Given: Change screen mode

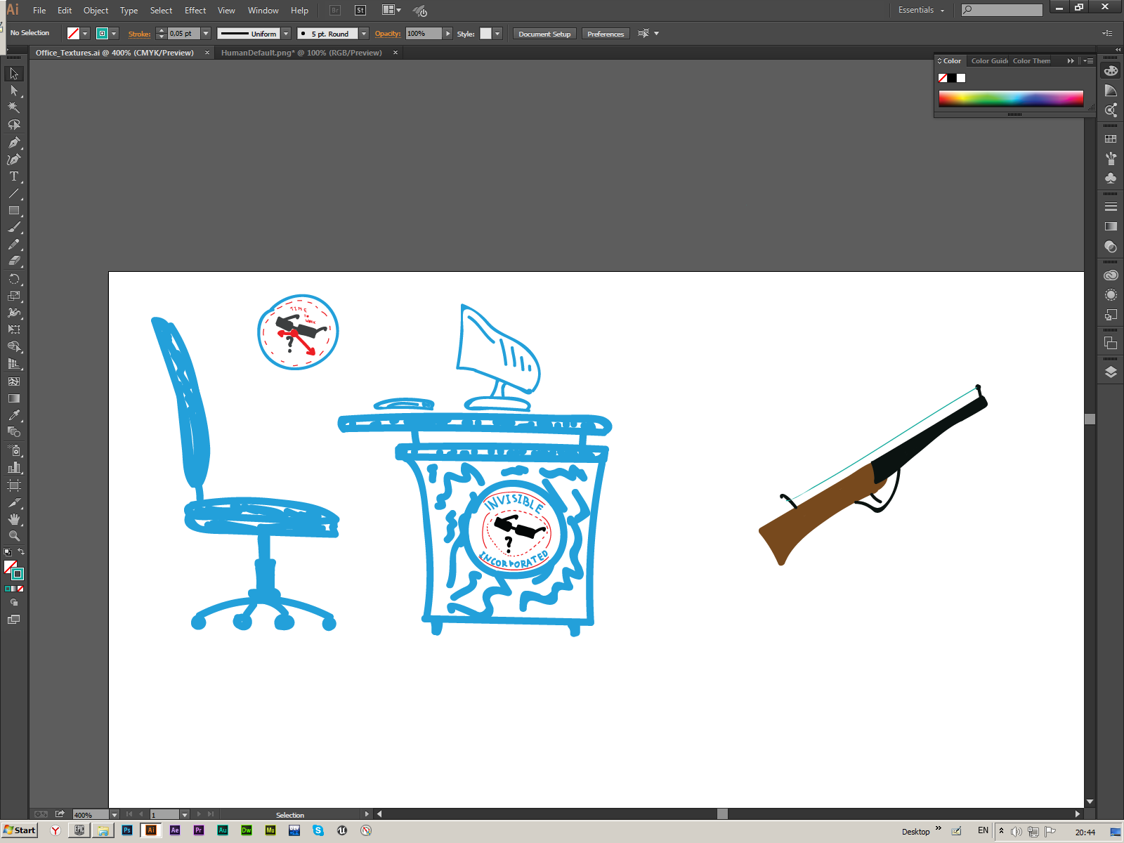Looking at the screenshot, I should 14,620.
